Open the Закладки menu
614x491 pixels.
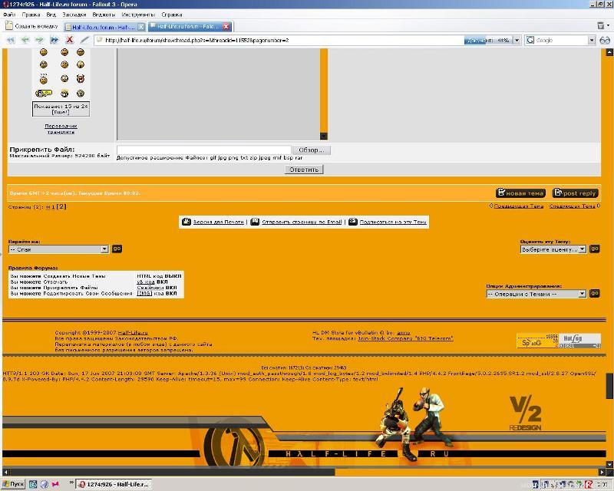[x=74, y=15]
